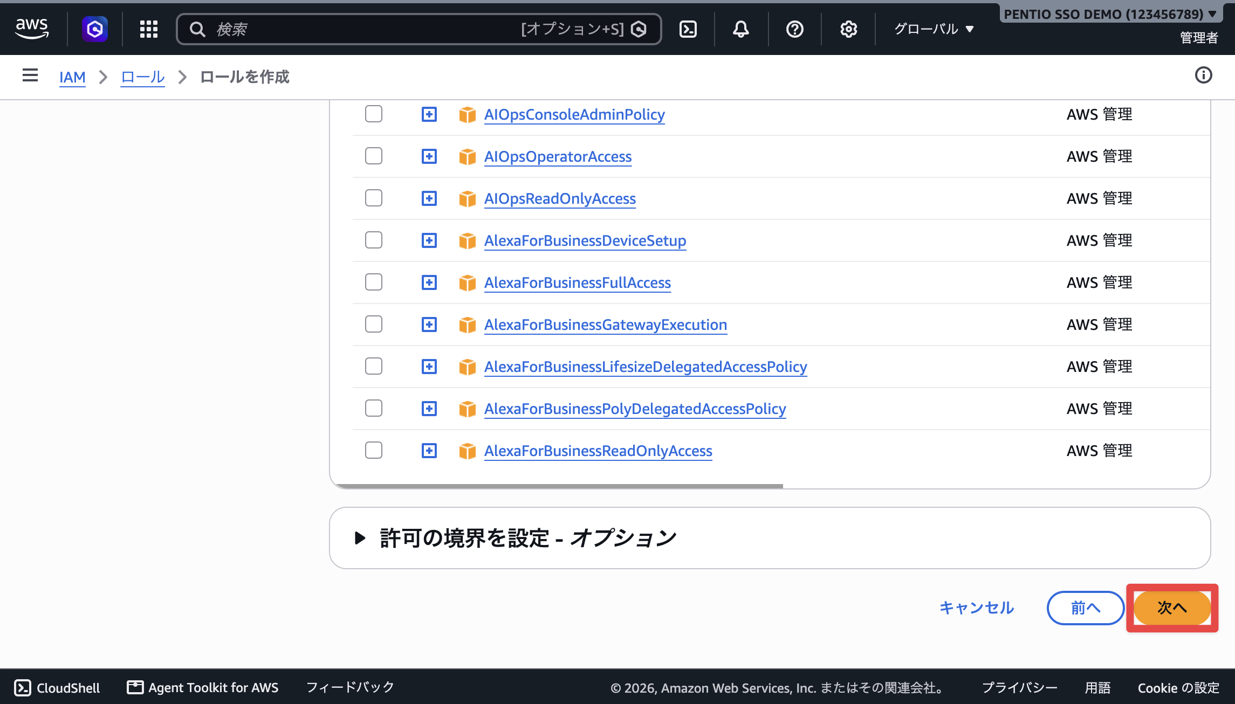Image resolution: width=1235 pixels, height=704 pixels.
Task: Click the purple hexagon extension icon
Action: [x=95, y=29]
